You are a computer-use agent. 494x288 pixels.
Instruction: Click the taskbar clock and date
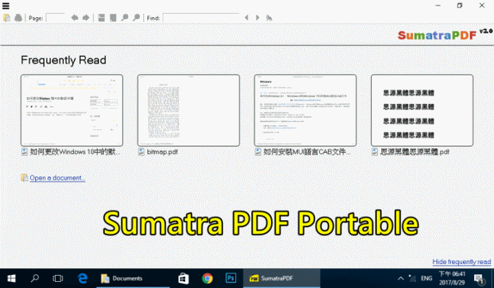pyautogui.click(x=452, y=278)
